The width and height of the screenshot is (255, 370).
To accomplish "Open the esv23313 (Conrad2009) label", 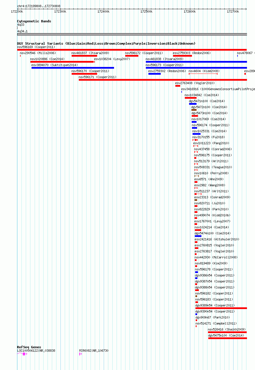I will pos(212,197).
